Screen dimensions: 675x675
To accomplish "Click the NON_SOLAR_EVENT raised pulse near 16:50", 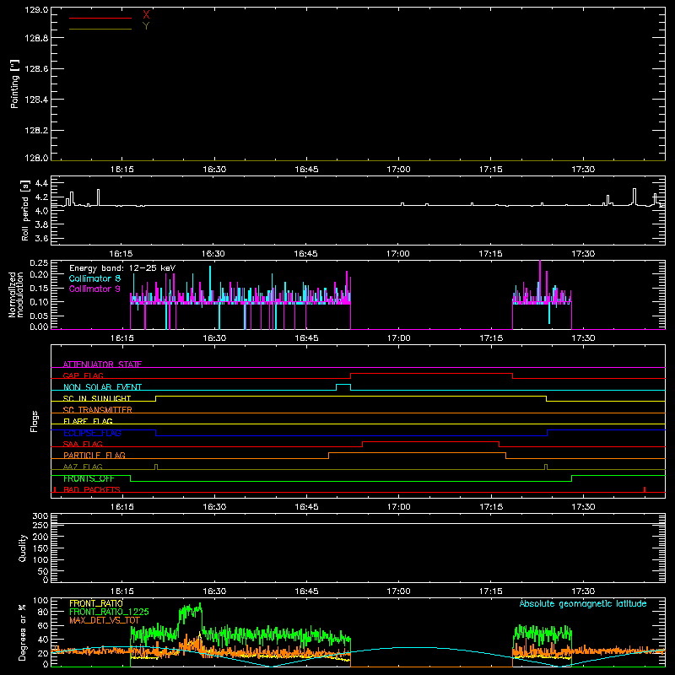I will [x=343, y=385].
